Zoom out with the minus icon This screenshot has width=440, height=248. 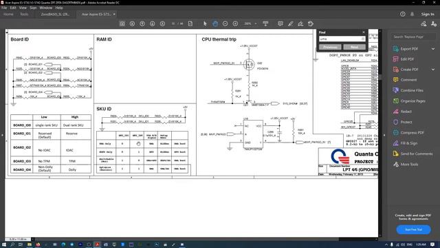point(225,24)
